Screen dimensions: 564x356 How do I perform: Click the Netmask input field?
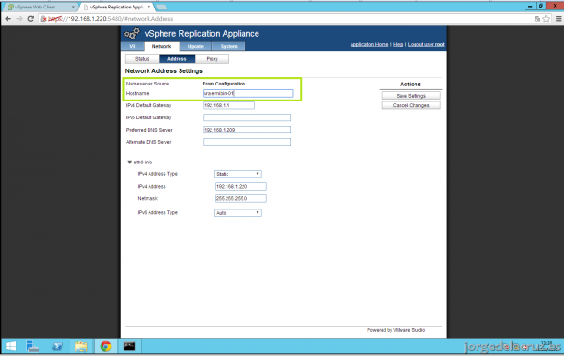pos(241,198)
